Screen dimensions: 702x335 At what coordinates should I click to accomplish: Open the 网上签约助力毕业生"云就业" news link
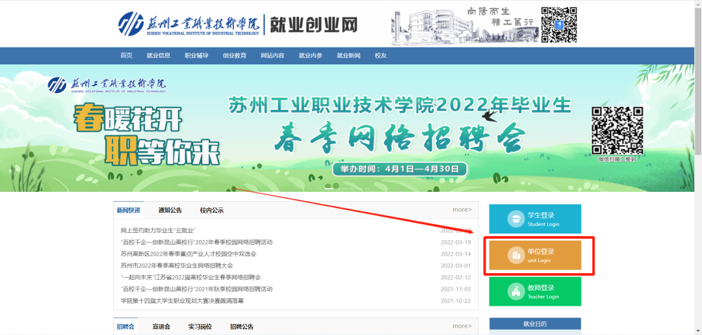coord(158,231)
